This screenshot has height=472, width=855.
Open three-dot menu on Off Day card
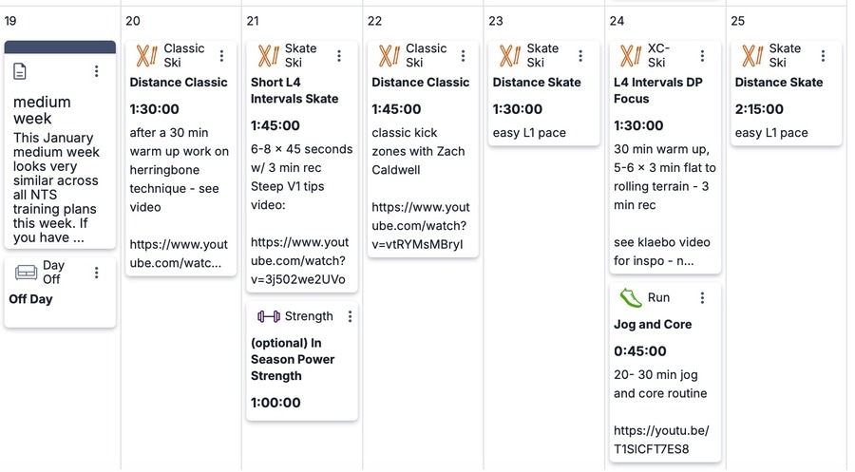tap(97, 273)
